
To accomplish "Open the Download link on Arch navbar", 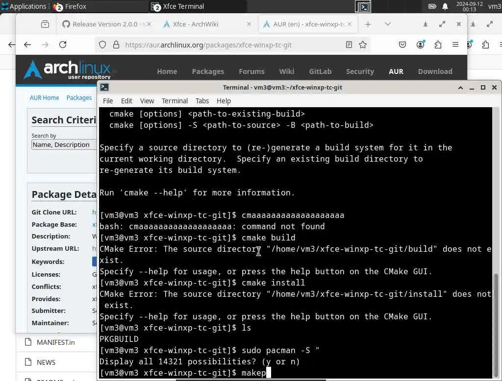I will tap(435, 71).
